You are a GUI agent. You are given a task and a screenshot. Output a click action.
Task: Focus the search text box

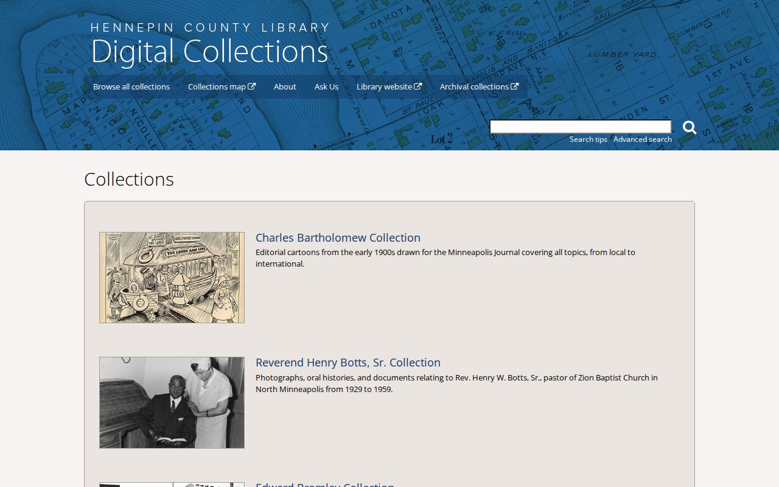tap(581, 127)
